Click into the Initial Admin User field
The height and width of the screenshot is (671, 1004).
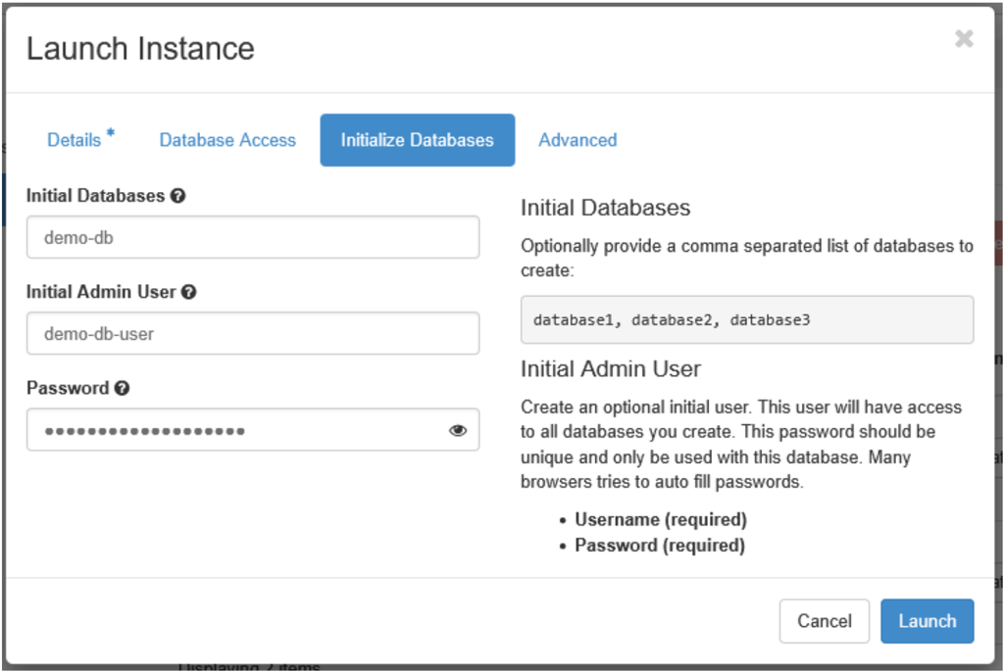coord(253,333)
